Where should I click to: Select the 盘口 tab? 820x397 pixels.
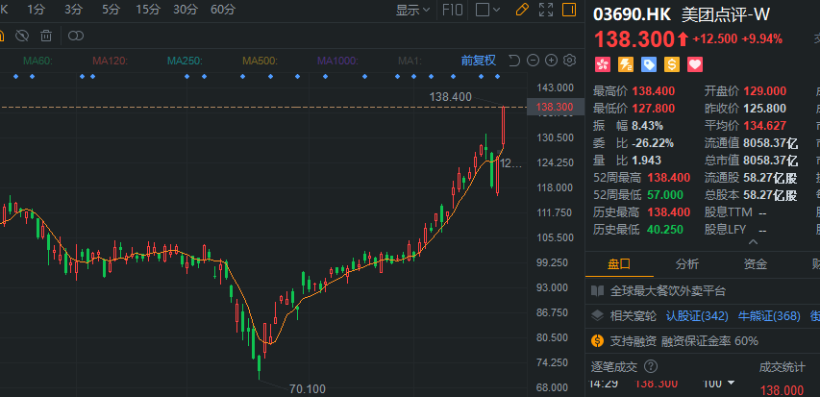point(619,264)
